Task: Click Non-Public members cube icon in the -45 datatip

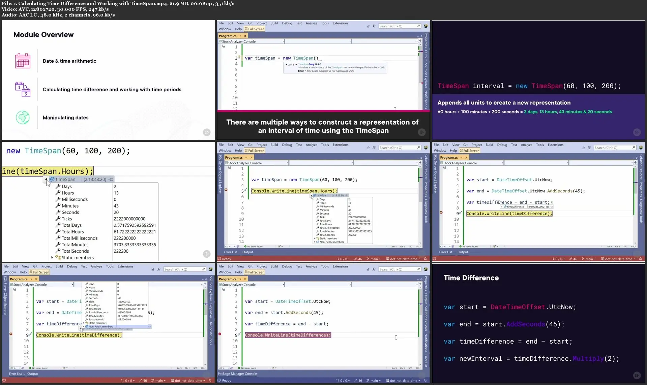Action: pos(87,326)
